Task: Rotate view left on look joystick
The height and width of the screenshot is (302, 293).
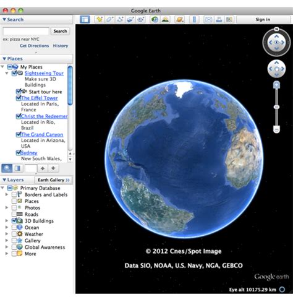Action: (x=270, y=43)
